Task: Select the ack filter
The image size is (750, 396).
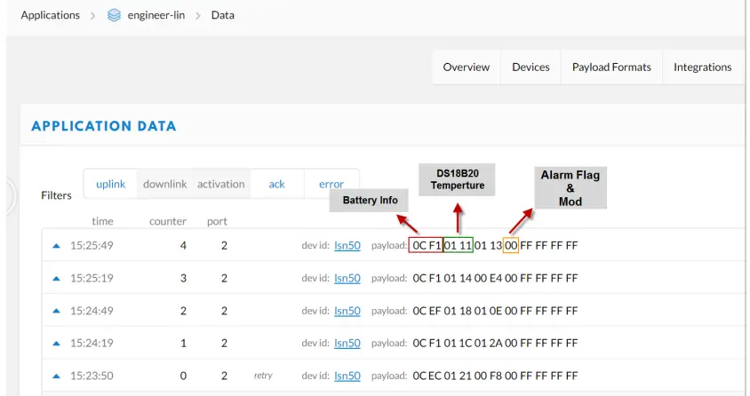Action: [277, 184]
